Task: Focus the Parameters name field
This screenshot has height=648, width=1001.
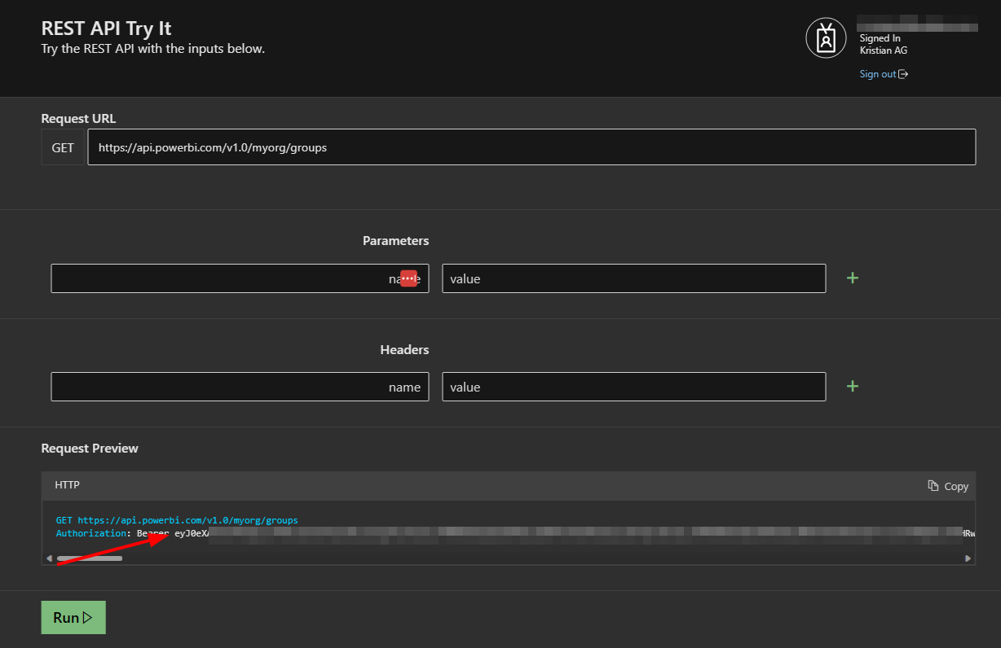Action: 240,278
